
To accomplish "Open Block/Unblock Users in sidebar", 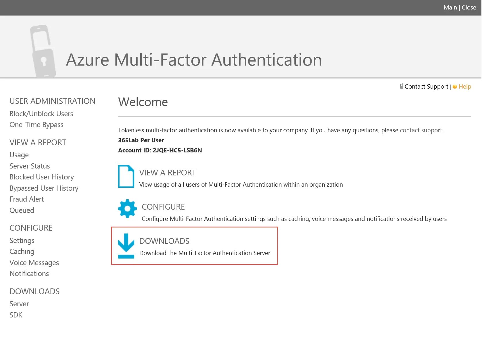I will coord(41,114).
